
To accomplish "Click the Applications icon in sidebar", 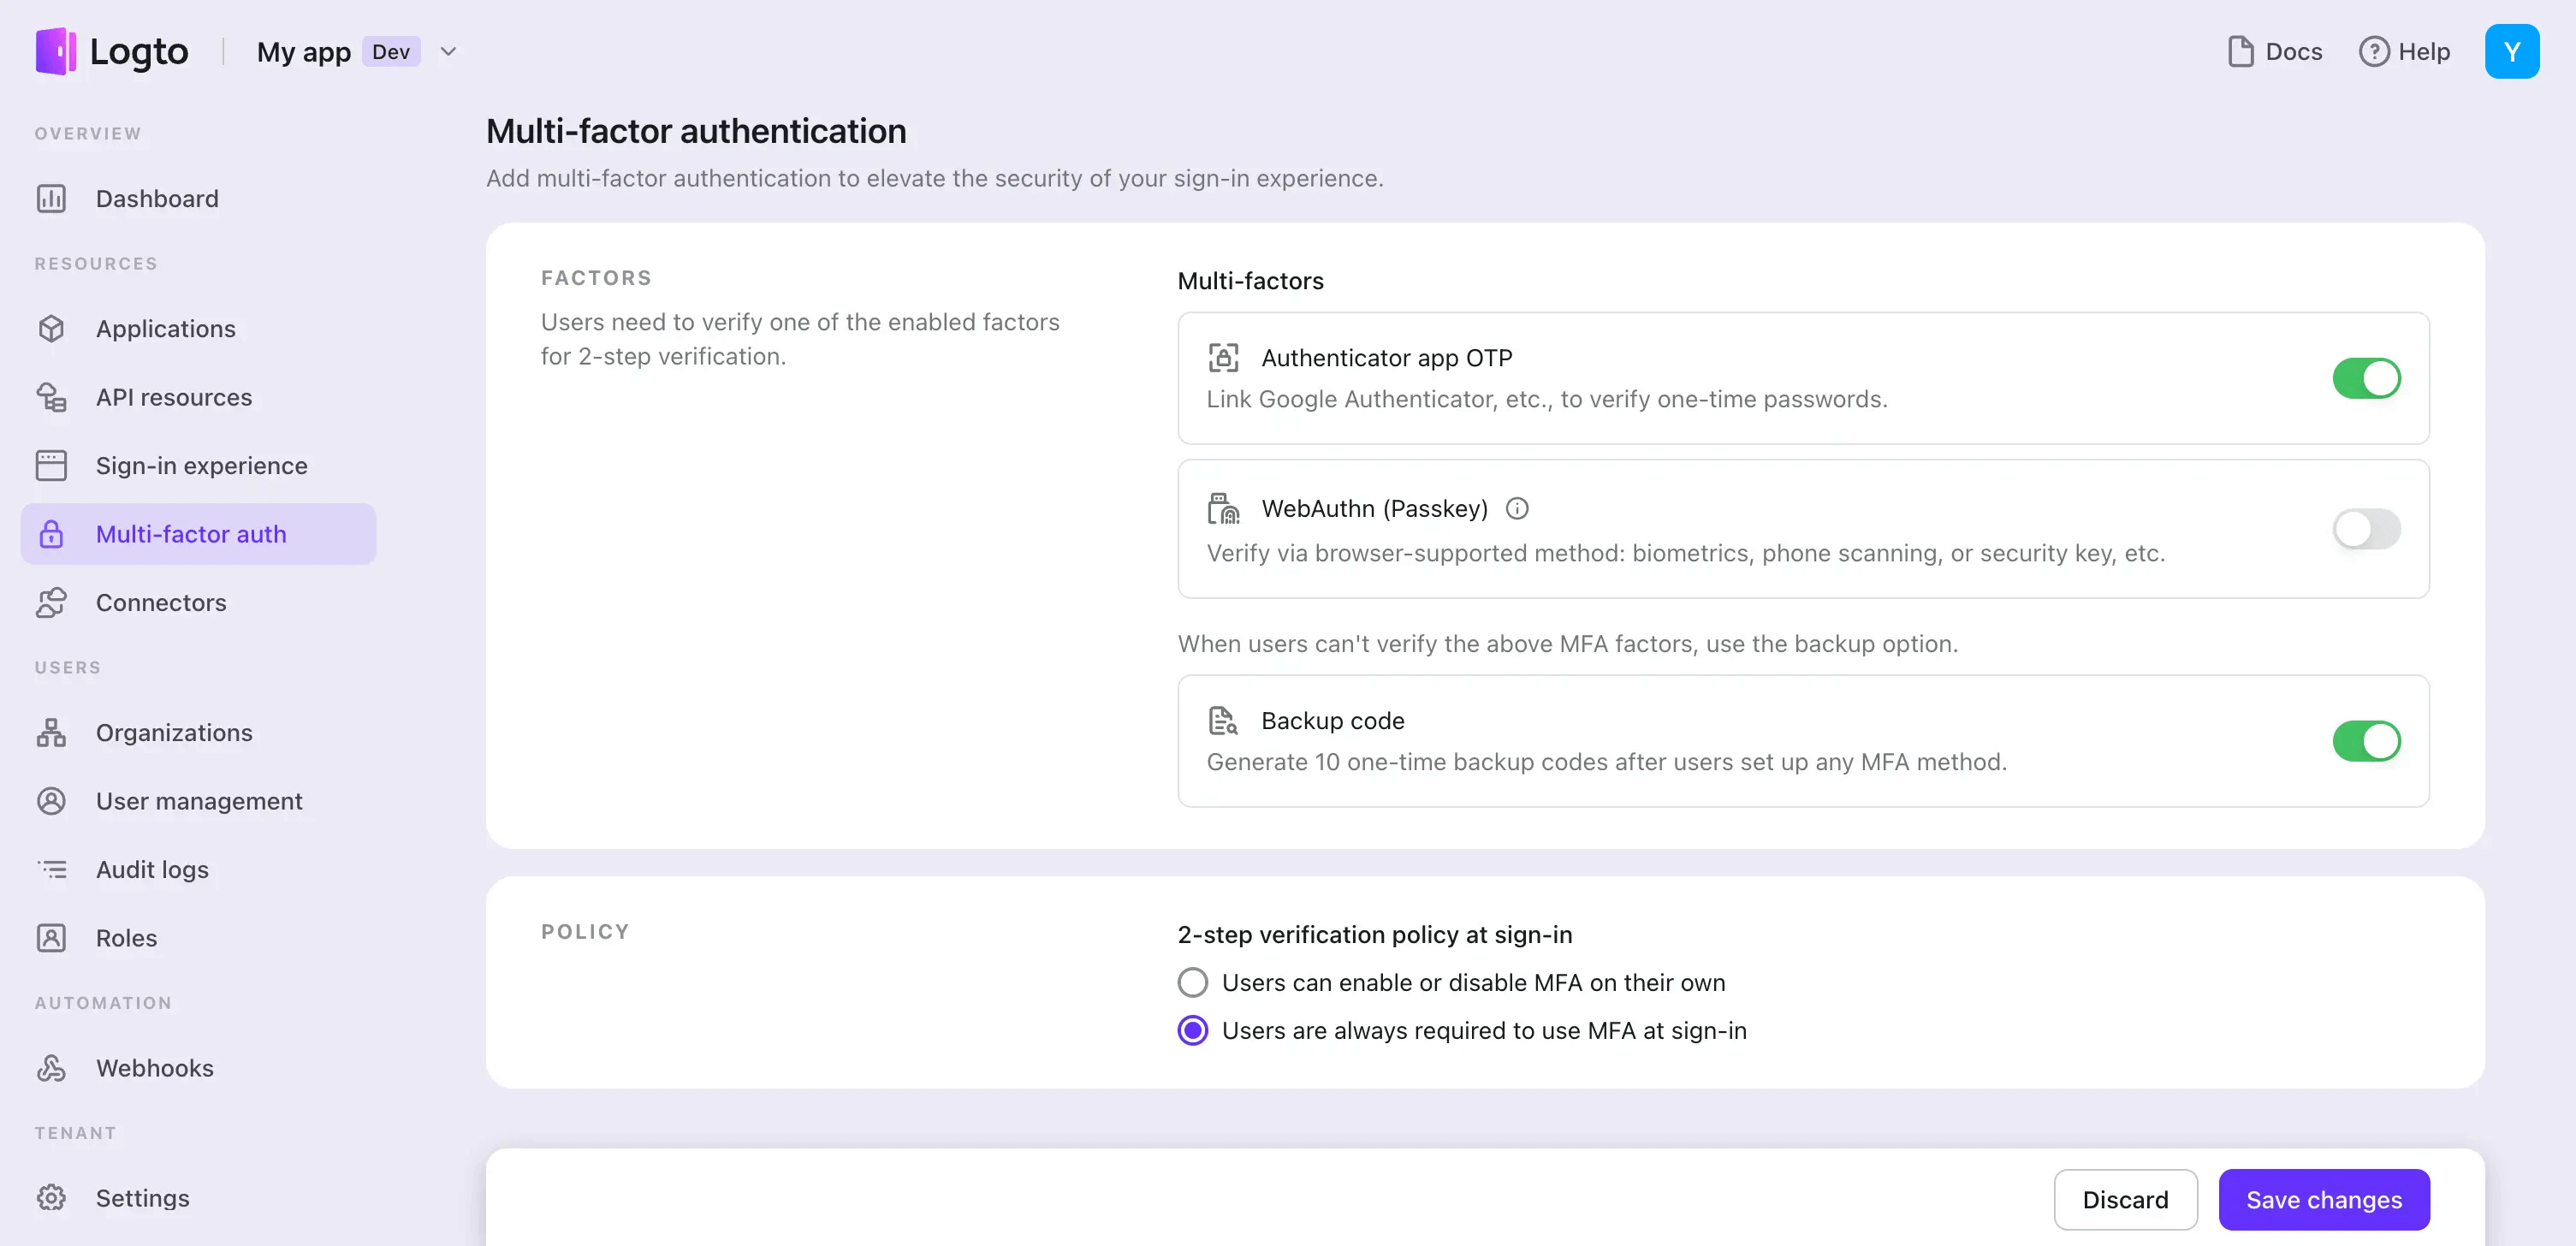I will coord(54,329).
